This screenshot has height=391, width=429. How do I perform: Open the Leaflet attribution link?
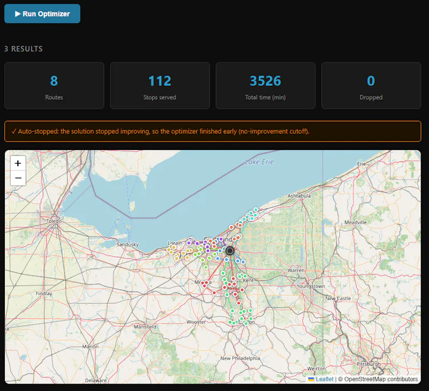(324, 379)
